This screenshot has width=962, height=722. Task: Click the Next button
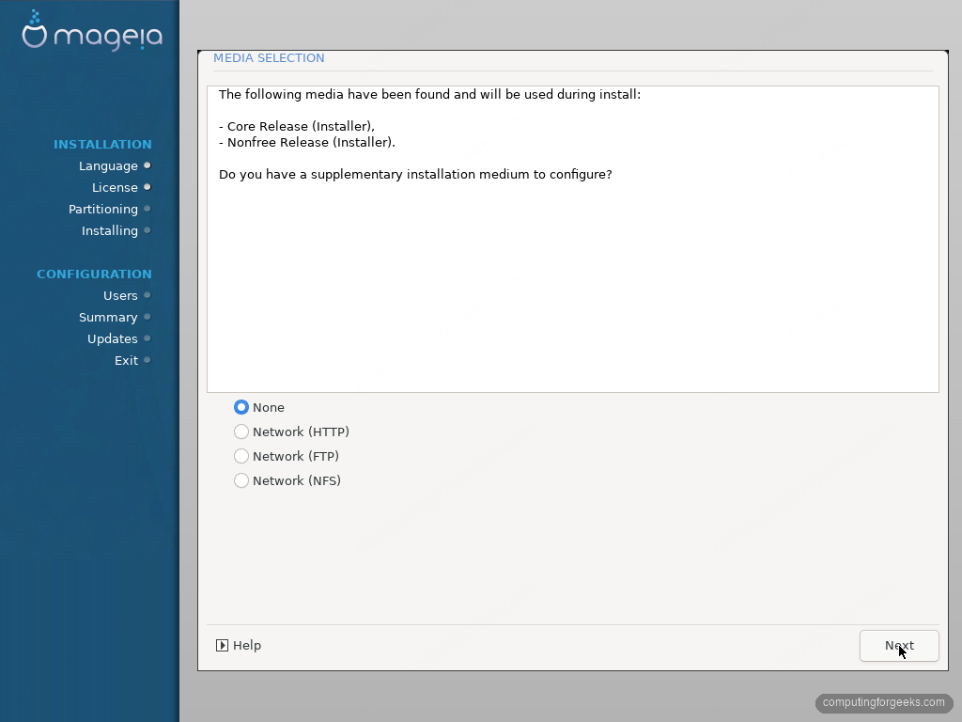[x=899, y=646]
